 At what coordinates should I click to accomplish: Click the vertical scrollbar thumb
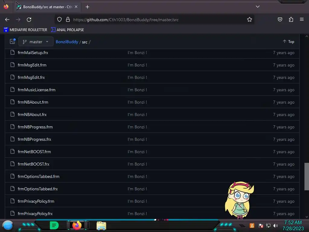click(x=307, y=176)
